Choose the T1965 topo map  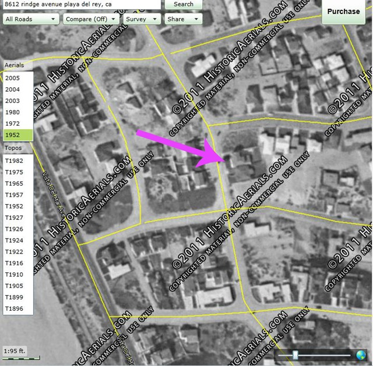[x=18, y=184]
